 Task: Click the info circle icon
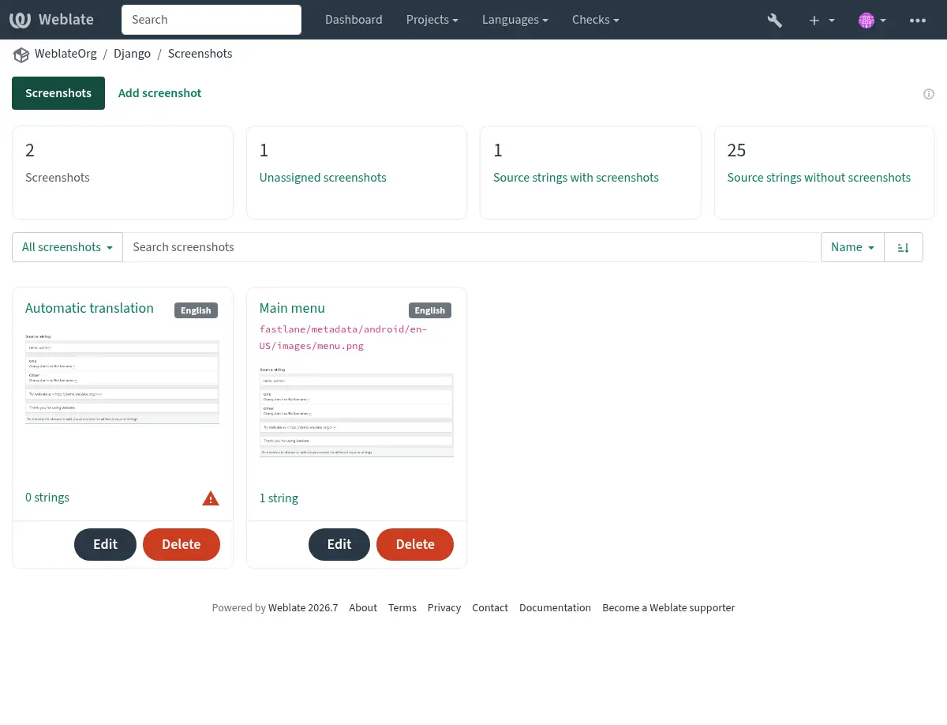click(929, 94)
